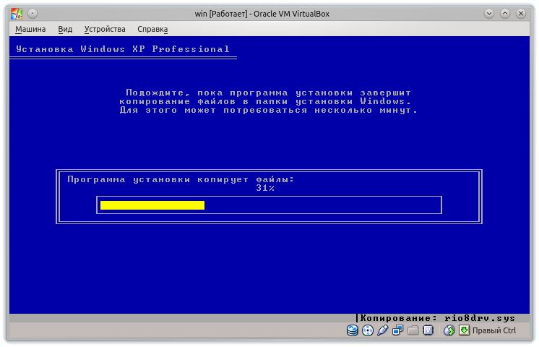Close the VirtualBox window

coord(521,14)
